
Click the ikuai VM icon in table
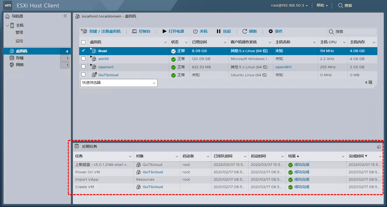tap(94, 51)
